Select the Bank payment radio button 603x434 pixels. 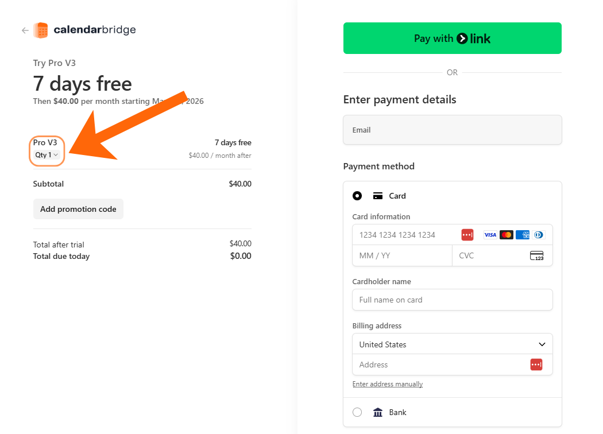coord(357,413)
